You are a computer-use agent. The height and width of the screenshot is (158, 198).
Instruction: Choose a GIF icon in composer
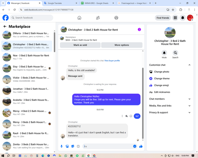point(78,146)
